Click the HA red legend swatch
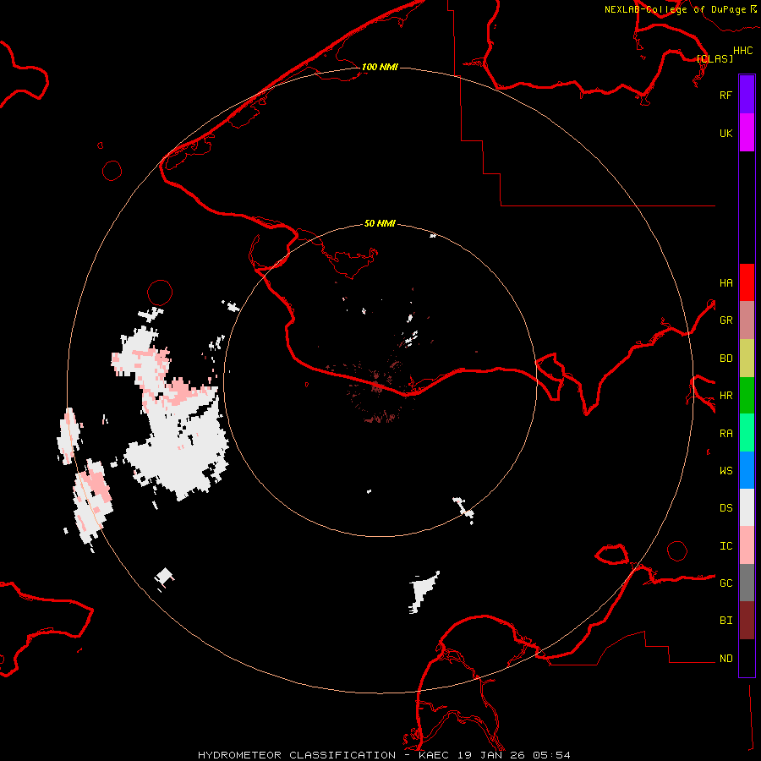Screen dimensions: 761x761 pyautogui.click(x=747, y=282)
